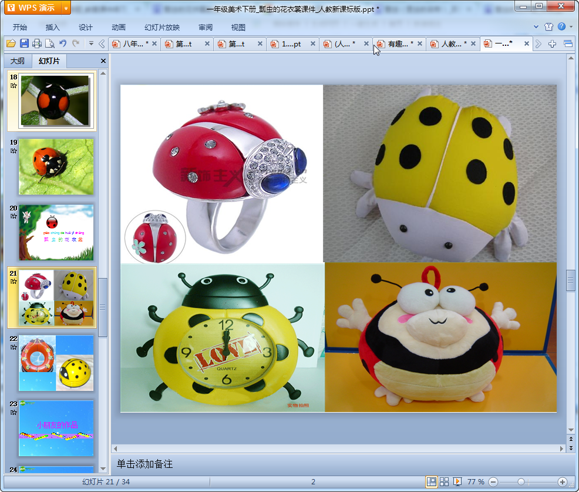Close the active 一... document tab
The width and height of the screenshot is (579, 492).
527,43
